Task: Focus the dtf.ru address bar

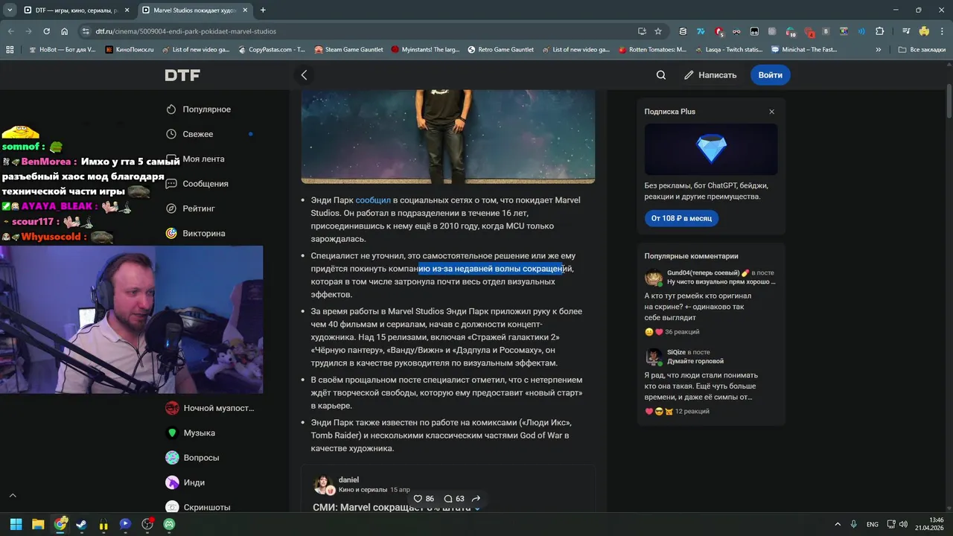Action: tap(357, 31)
